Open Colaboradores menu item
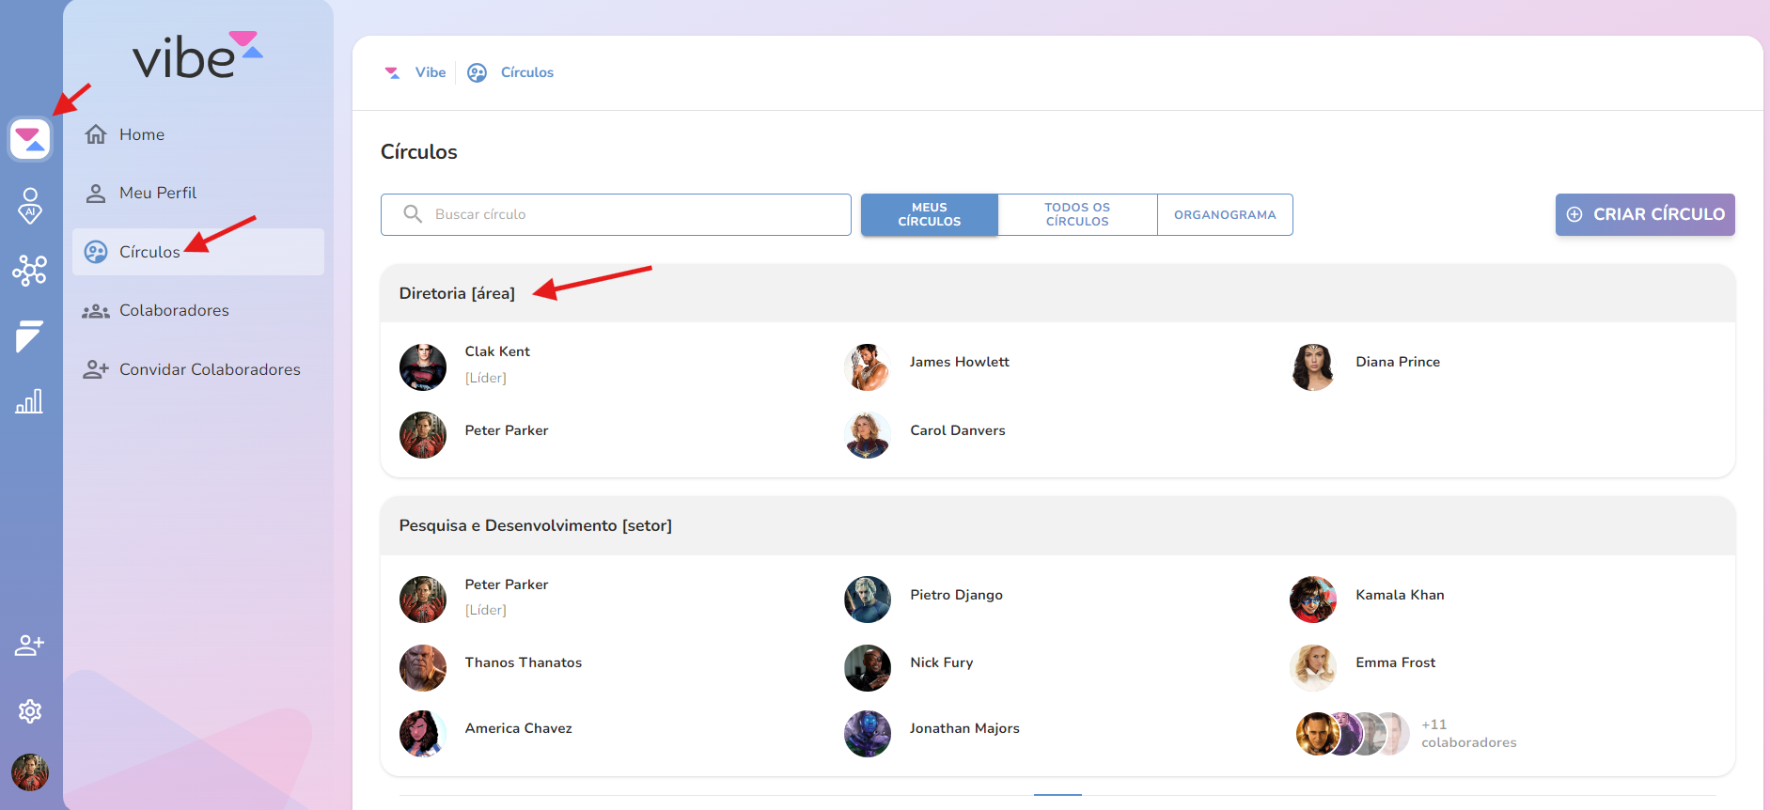Viewport: 1770px width, 810px height. point(198,310)
